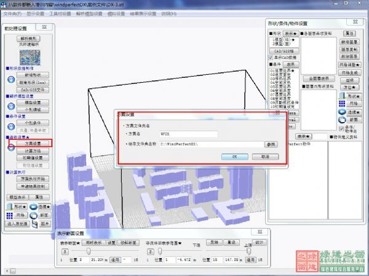Screen dimensions: 369x276
Task: Click the blue down-arrow icon under 形状数据制作
Action: 10,79
